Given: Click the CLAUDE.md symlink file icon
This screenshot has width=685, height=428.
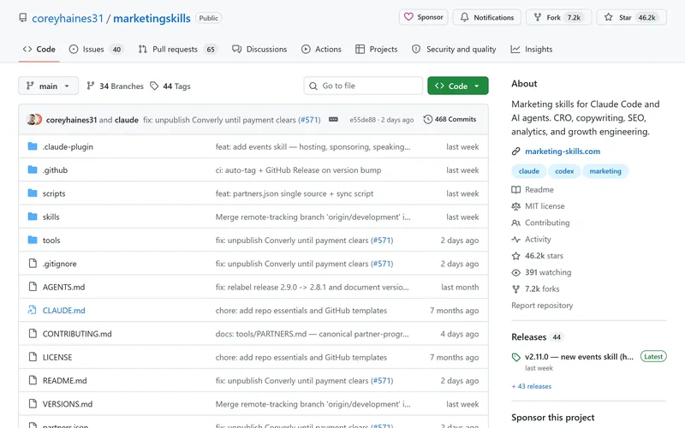Looking at the screenshot, I should click(x=33, y=310).
